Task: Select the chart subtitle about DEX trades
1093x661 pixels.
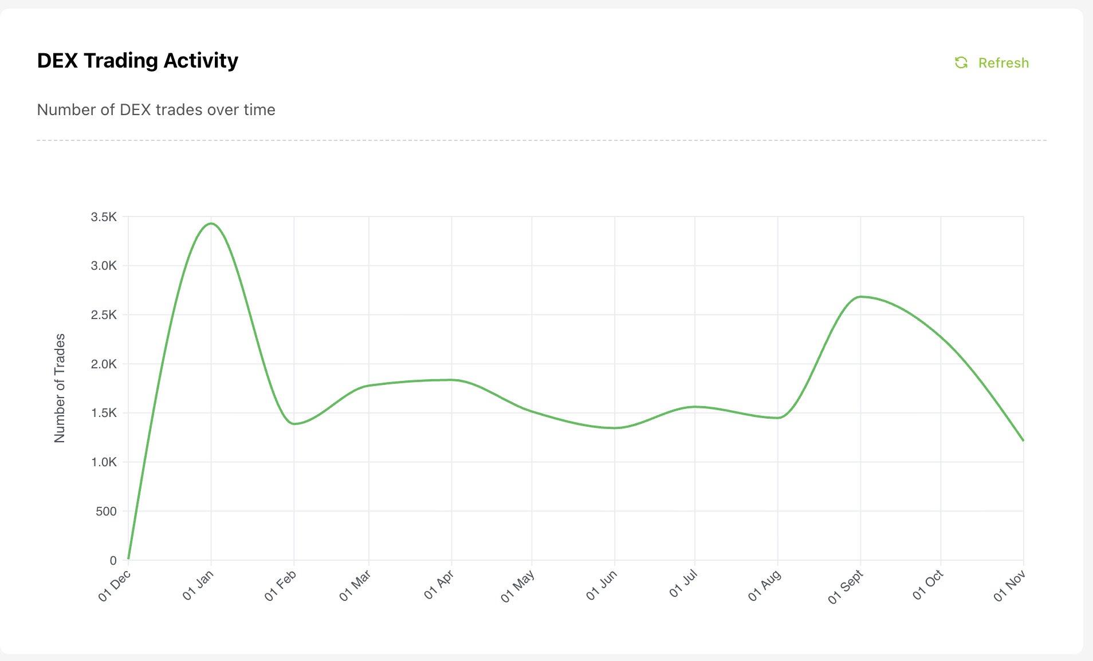Action: [156, 109]
